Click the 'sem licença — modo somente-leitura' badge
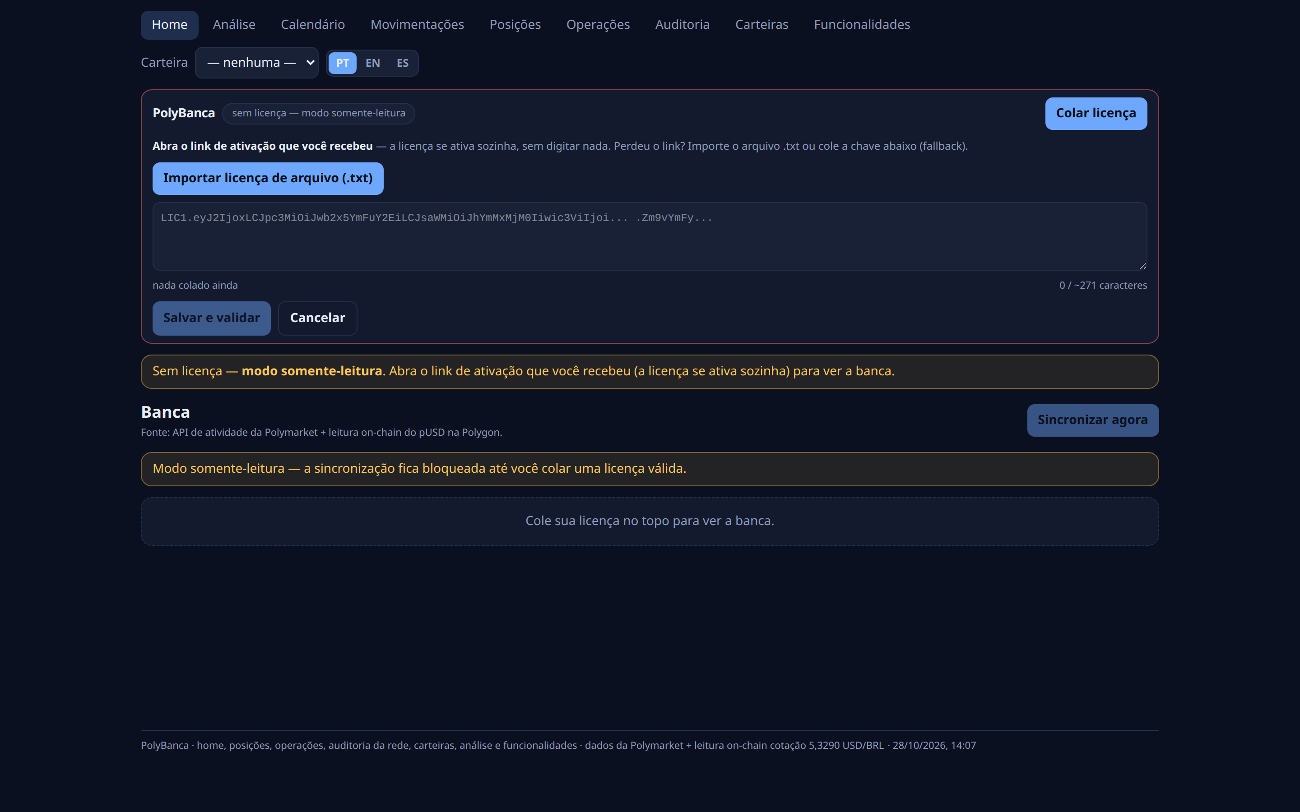This screenshot has width=1300, height=812. pyautogui.click(x=318, y=113)
